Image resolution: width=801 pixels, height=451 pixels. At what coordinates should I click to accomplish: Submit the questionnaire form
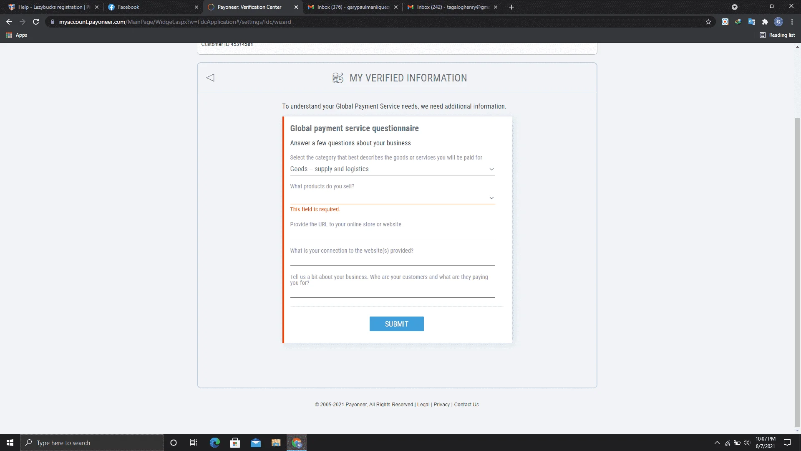click(396, 324)
